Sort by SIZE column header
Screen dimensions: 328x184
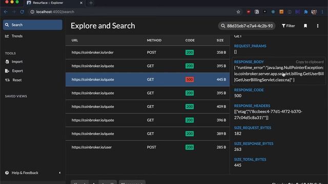tap(220, 40)
